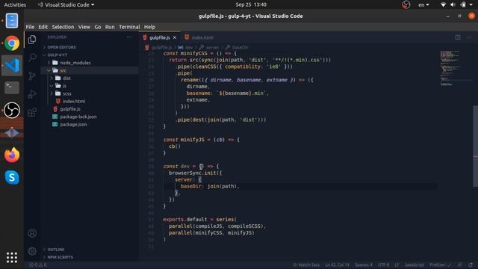Click the Ln 42, Col 14 indicator
This screenshot has height=269, width=478.
[337, 265]
